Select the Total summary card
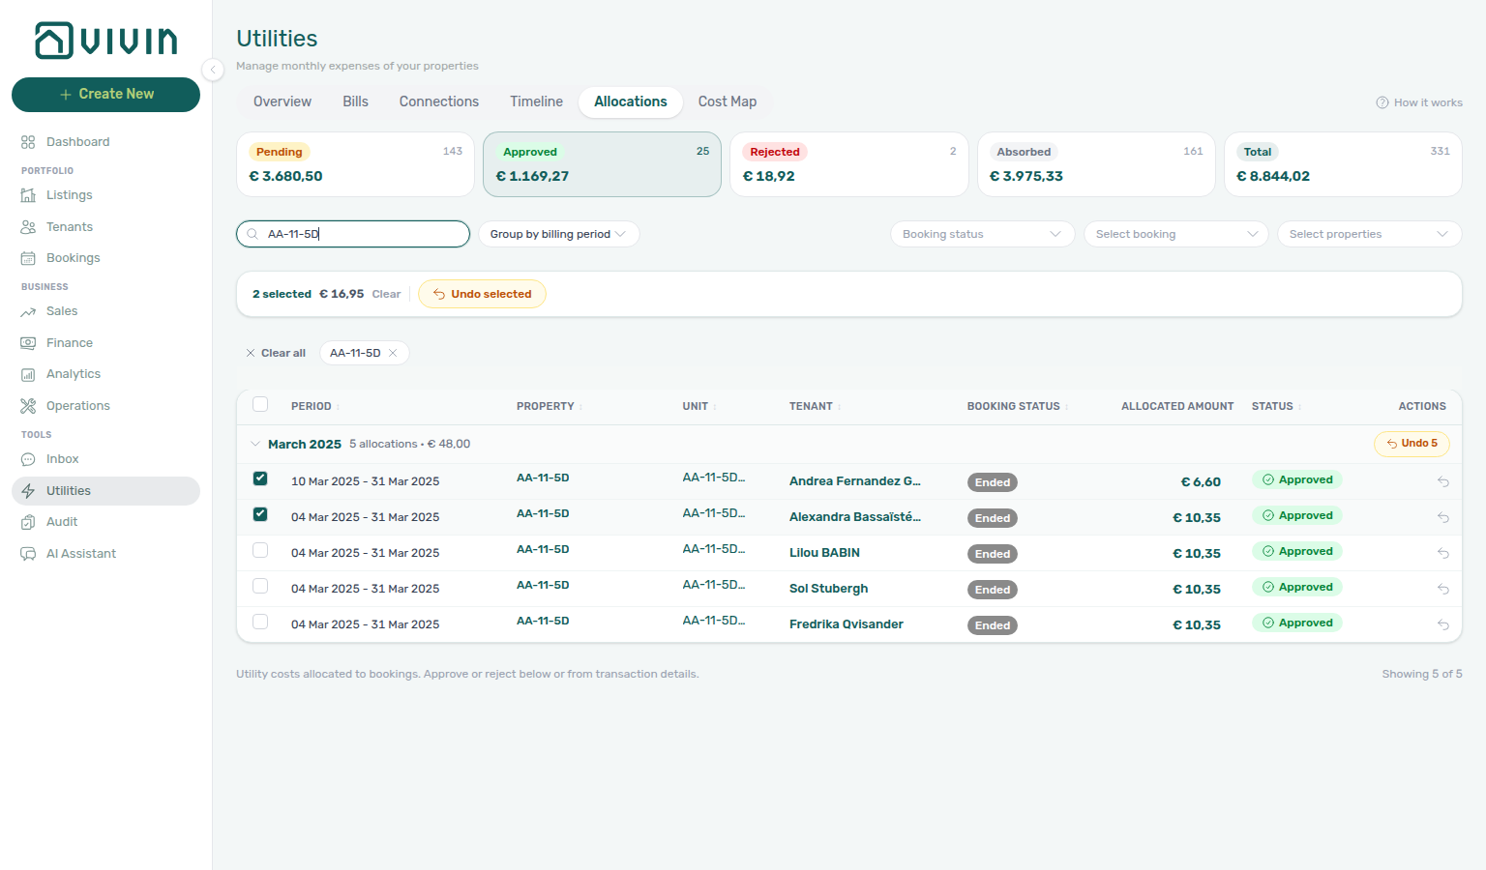 [x=1343, y=164]
